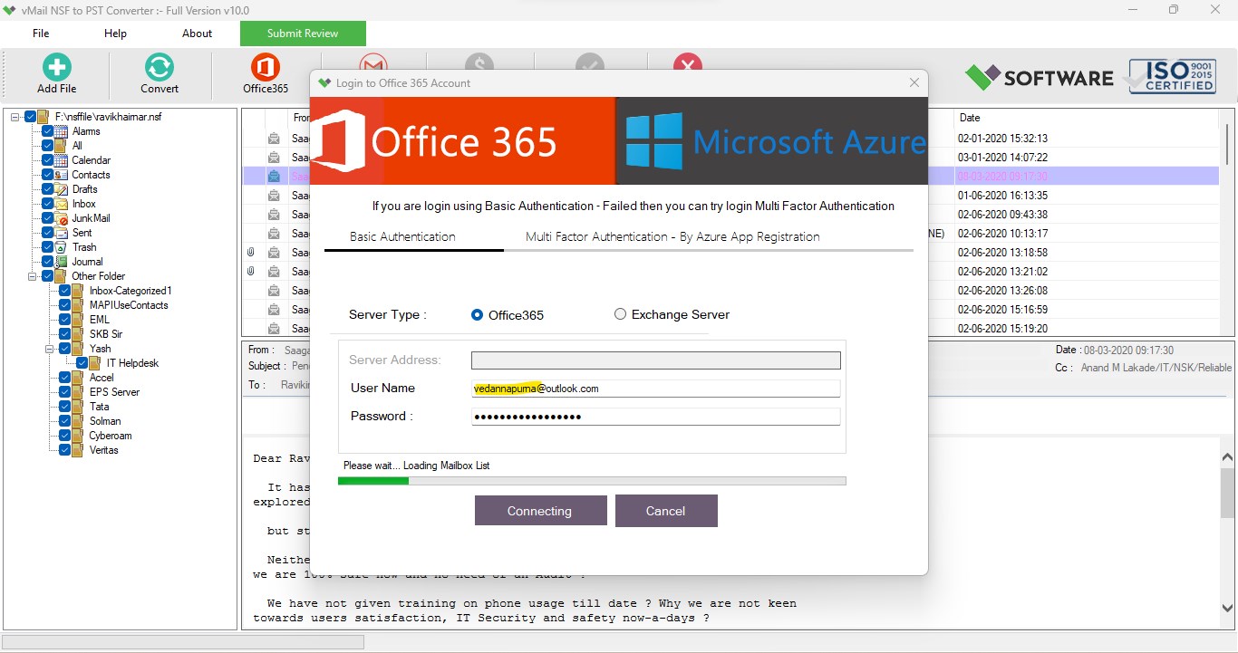1238x653 pixels.
Task: Click the IT Helpdesk folder icon
Action: pos(95,363)
